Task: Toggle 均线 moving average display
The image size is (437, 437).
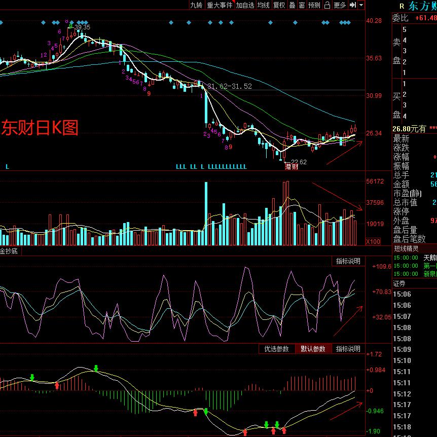Action: (263, 5)
